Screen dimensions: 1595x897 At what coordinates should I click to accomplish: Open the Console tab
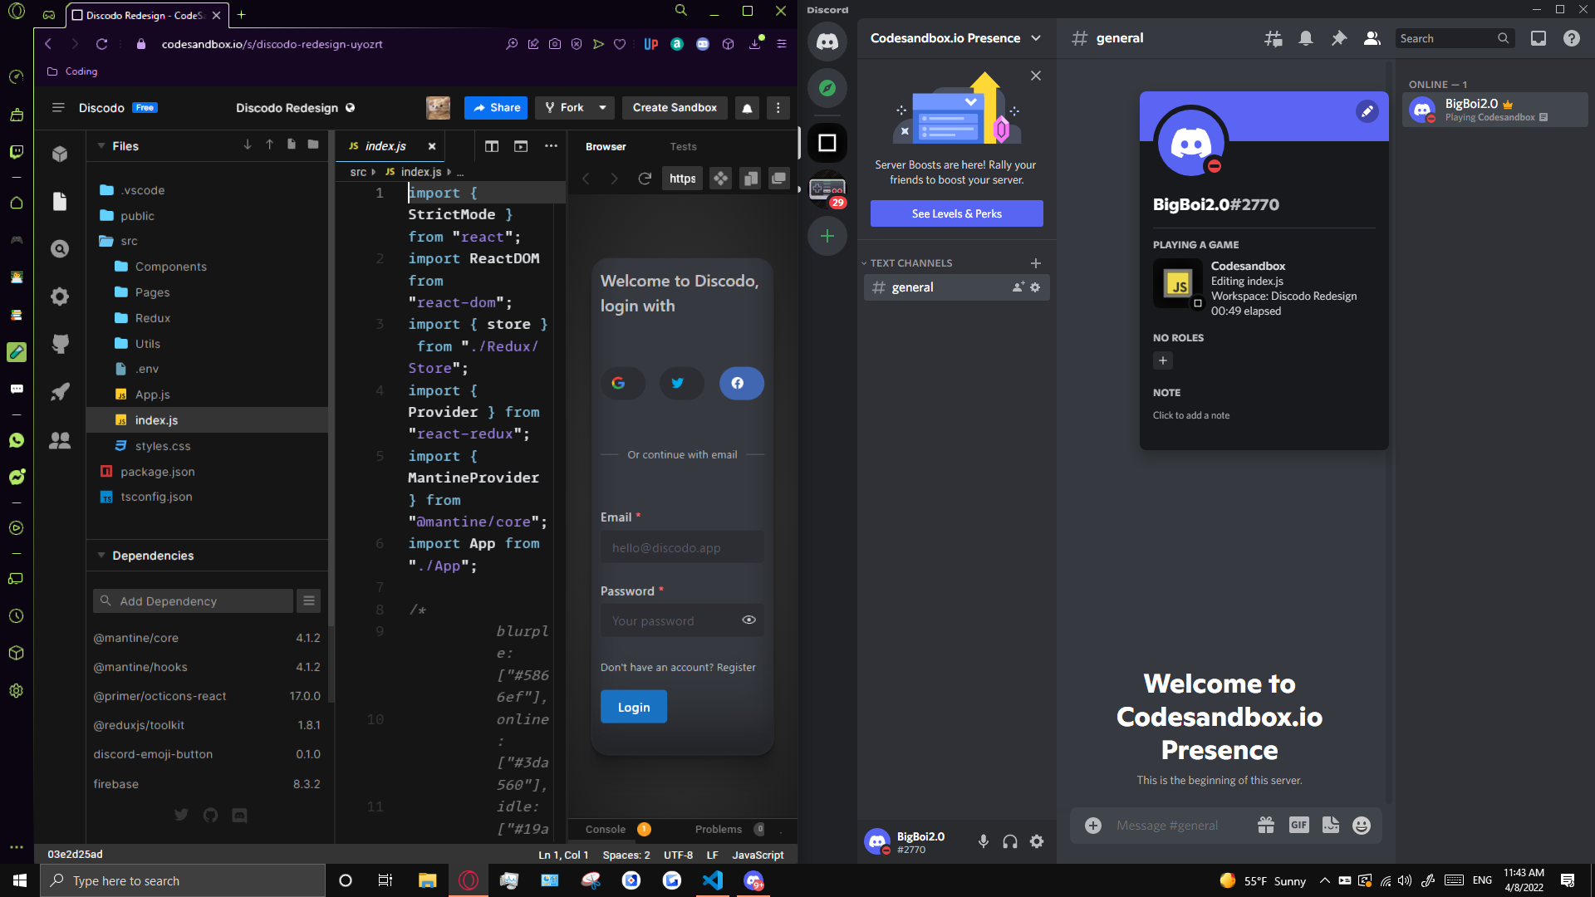[605, 829]
